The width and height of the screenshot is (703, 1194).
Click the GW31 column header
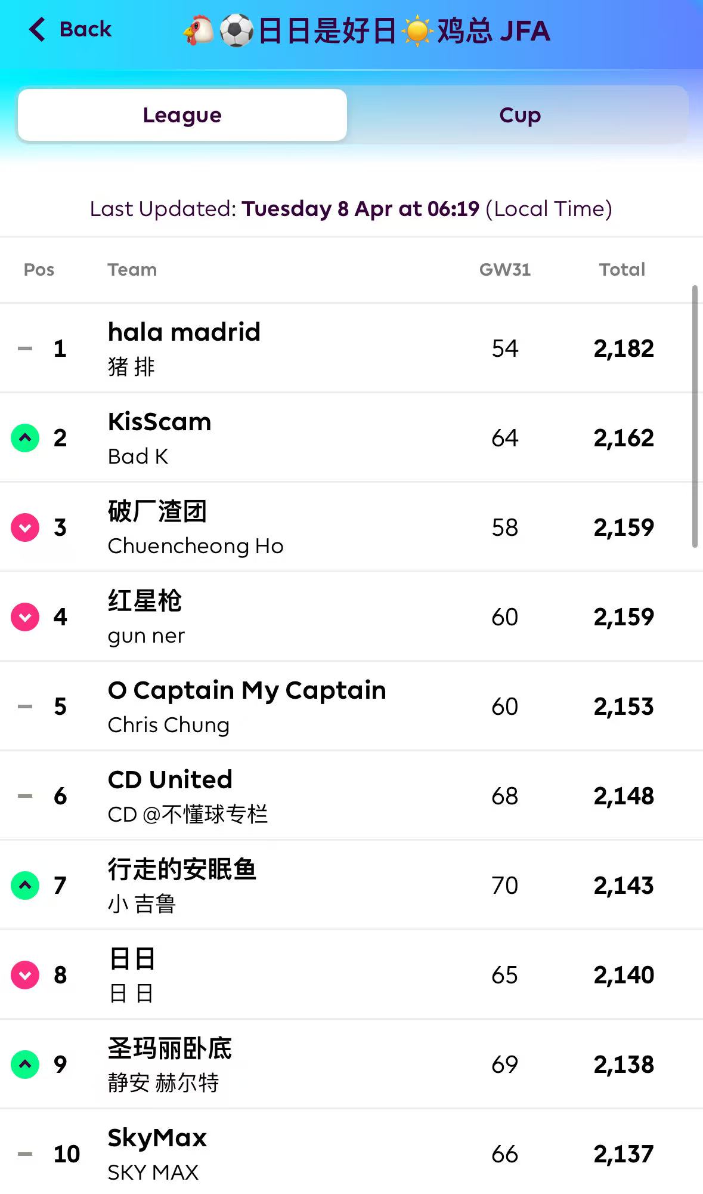[x=504, y=270]
